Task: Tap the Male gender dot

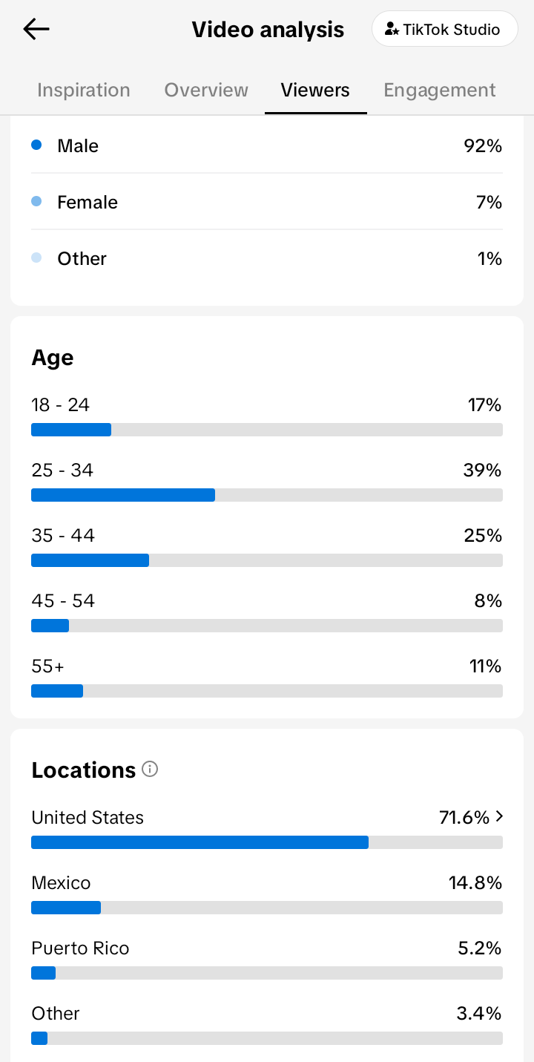Action: [36, 145]
